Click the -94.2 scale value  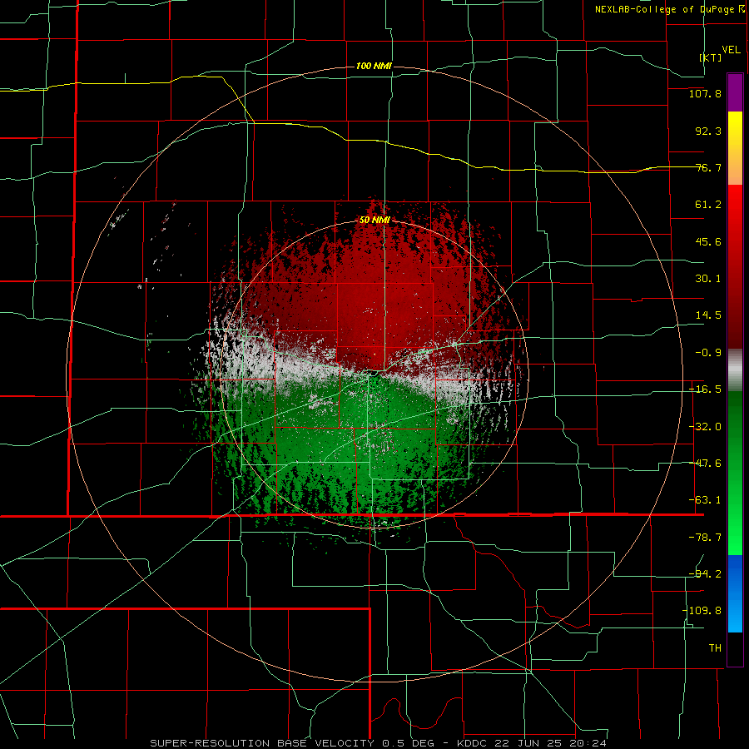[705, 574]
